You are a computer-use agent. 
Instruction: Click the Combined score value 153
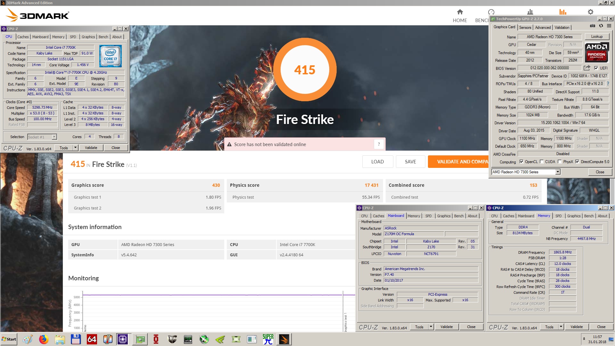pos(533,185)
